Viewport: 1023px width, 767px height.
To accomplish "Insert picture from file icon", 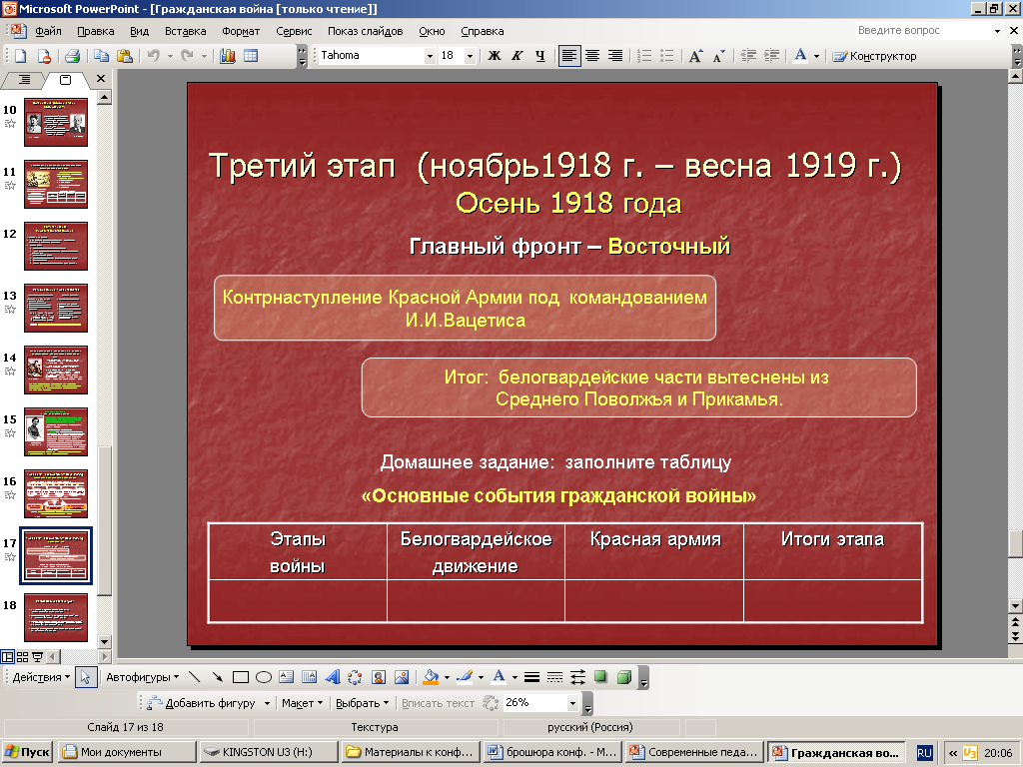I will [402, 677].
